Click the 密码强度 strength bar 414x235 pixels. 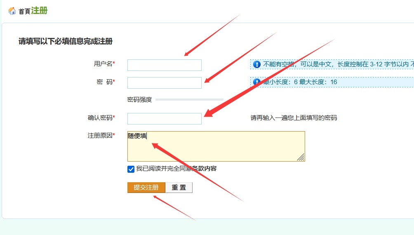coord(189,99)
